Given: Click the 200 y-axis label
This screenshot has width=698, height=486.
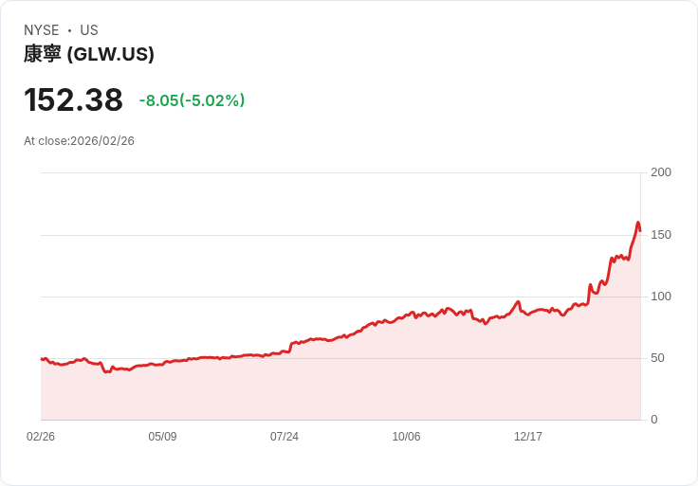Looking at the screenshot, I should [x=661, y=172].
